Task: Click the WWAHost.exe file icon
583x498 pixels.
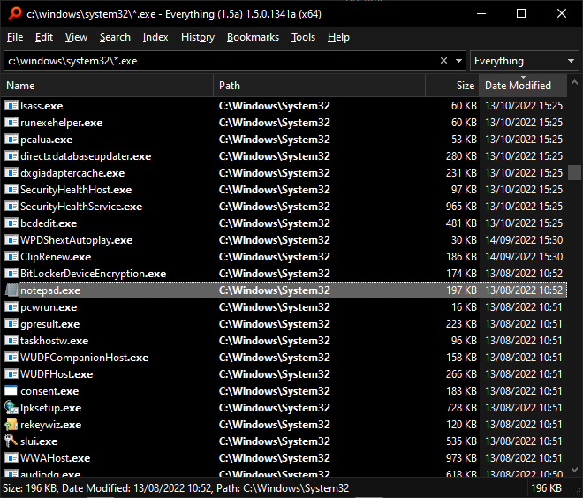Action: (11, 458)
